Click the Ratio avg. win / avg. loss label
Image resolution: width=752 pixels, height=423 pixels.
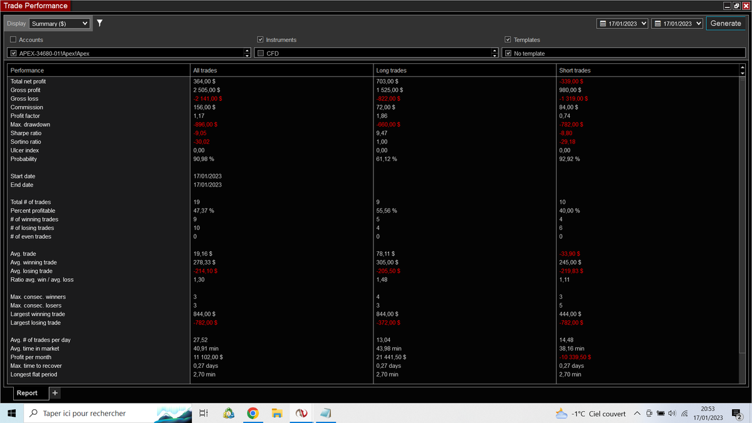click(x=42, y=279)
